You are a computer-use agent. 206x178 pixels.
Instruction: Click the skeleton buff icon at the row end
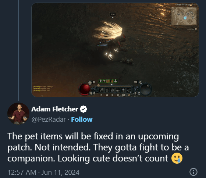[x=116, y=81]
